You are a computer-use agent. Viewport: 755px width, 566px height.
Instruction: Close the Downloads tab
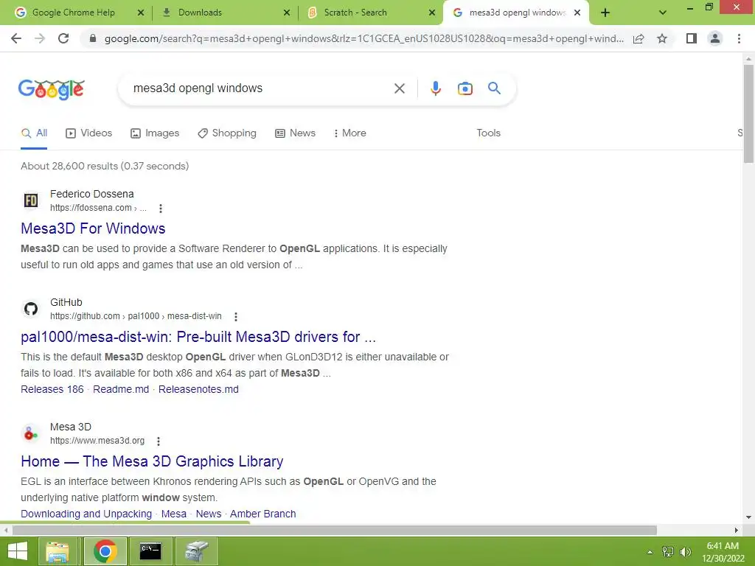pyautogui.click(x=287, y=13)
